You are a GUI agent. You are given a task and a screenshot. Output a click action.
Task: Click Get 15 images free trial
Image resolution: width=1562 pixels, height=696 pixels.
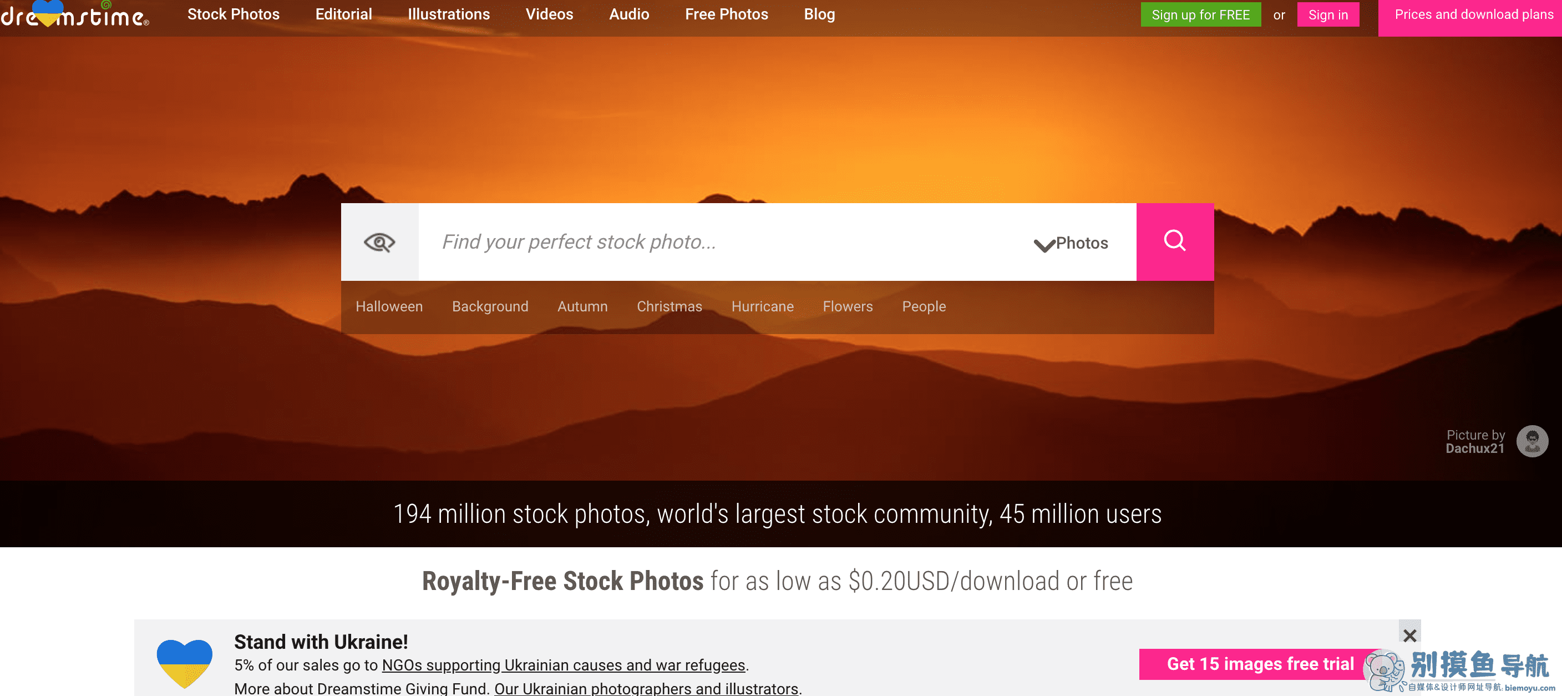(1260, 664)
